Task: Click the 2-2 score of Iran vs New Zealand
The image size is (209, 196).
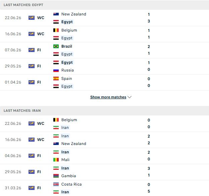Action: (149, 140)
